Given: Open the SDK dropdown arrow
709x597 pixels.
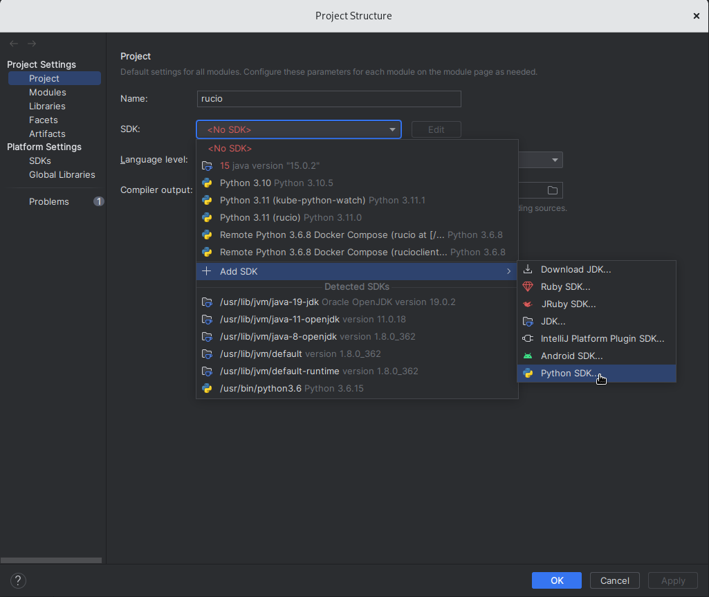Looking at the screenshot, I should click(392, 129).
